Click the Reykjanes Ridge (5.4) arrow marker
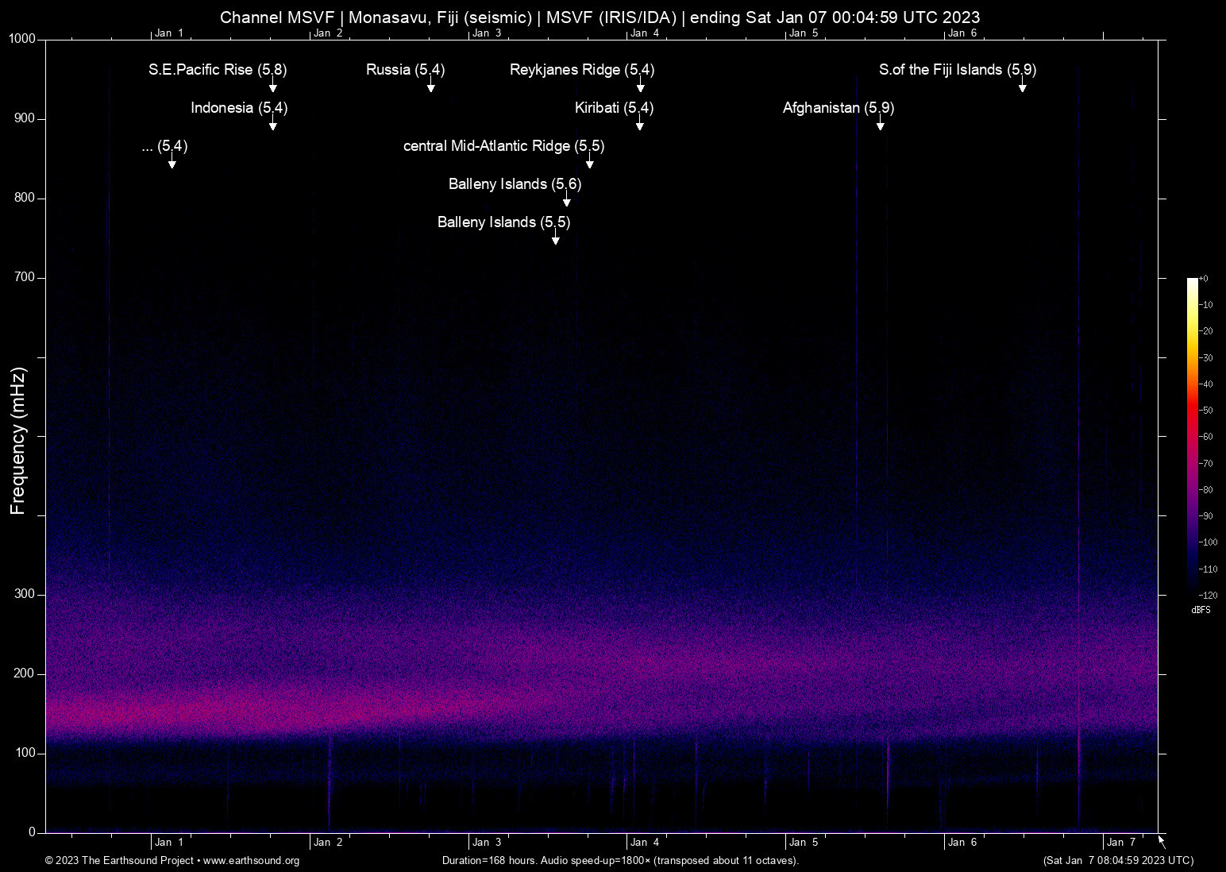Screen dimensions: 1226x872 point(641,85)
